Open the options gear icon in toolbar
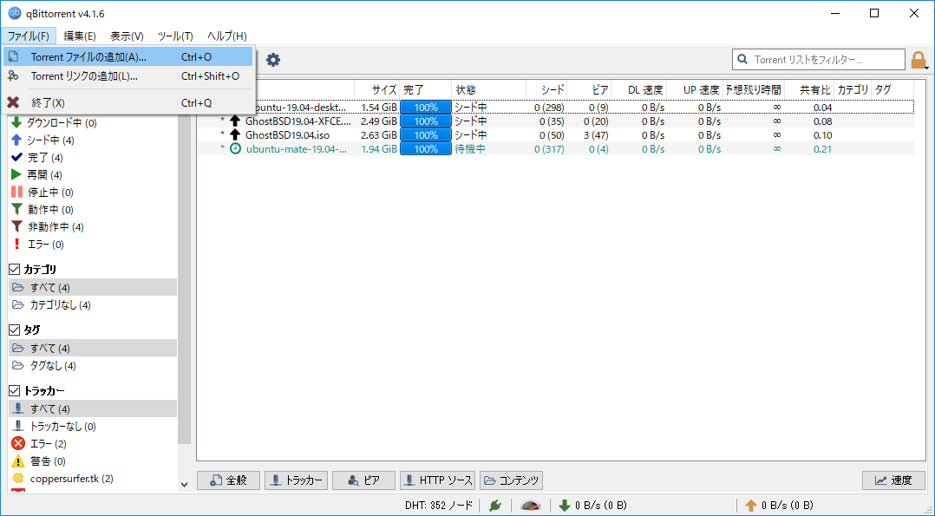The height and width of the screenshot is (516, 935). (272, 60)
